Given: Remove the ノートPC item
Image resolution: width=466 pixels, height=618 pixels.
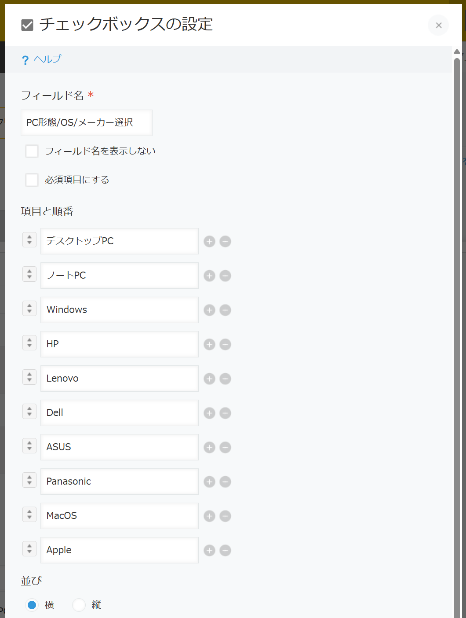Looking at the screenshot, I should tap(225, 276).
